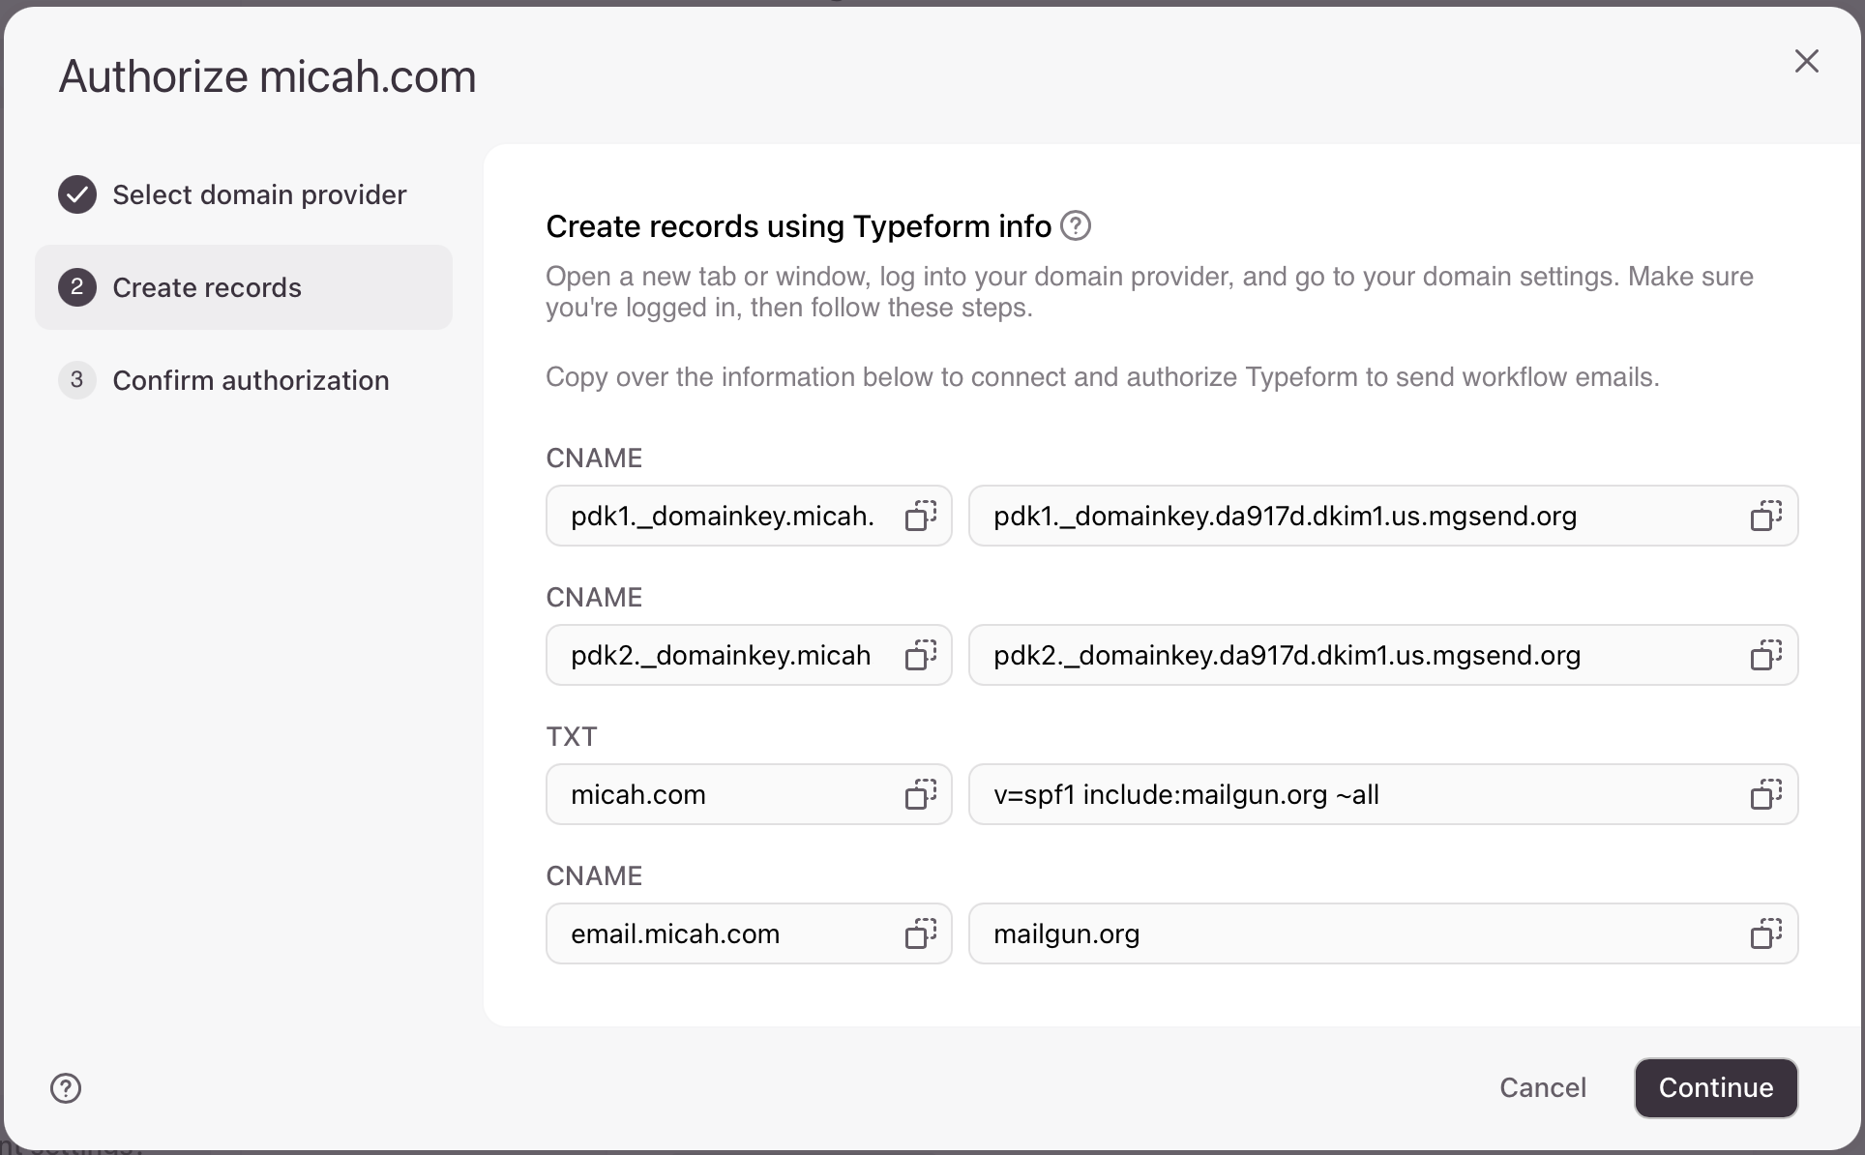Copy the v=spf1 TXT record value
The width and height of the screenshot is (1865, 1155).
tap(1765, 794)
